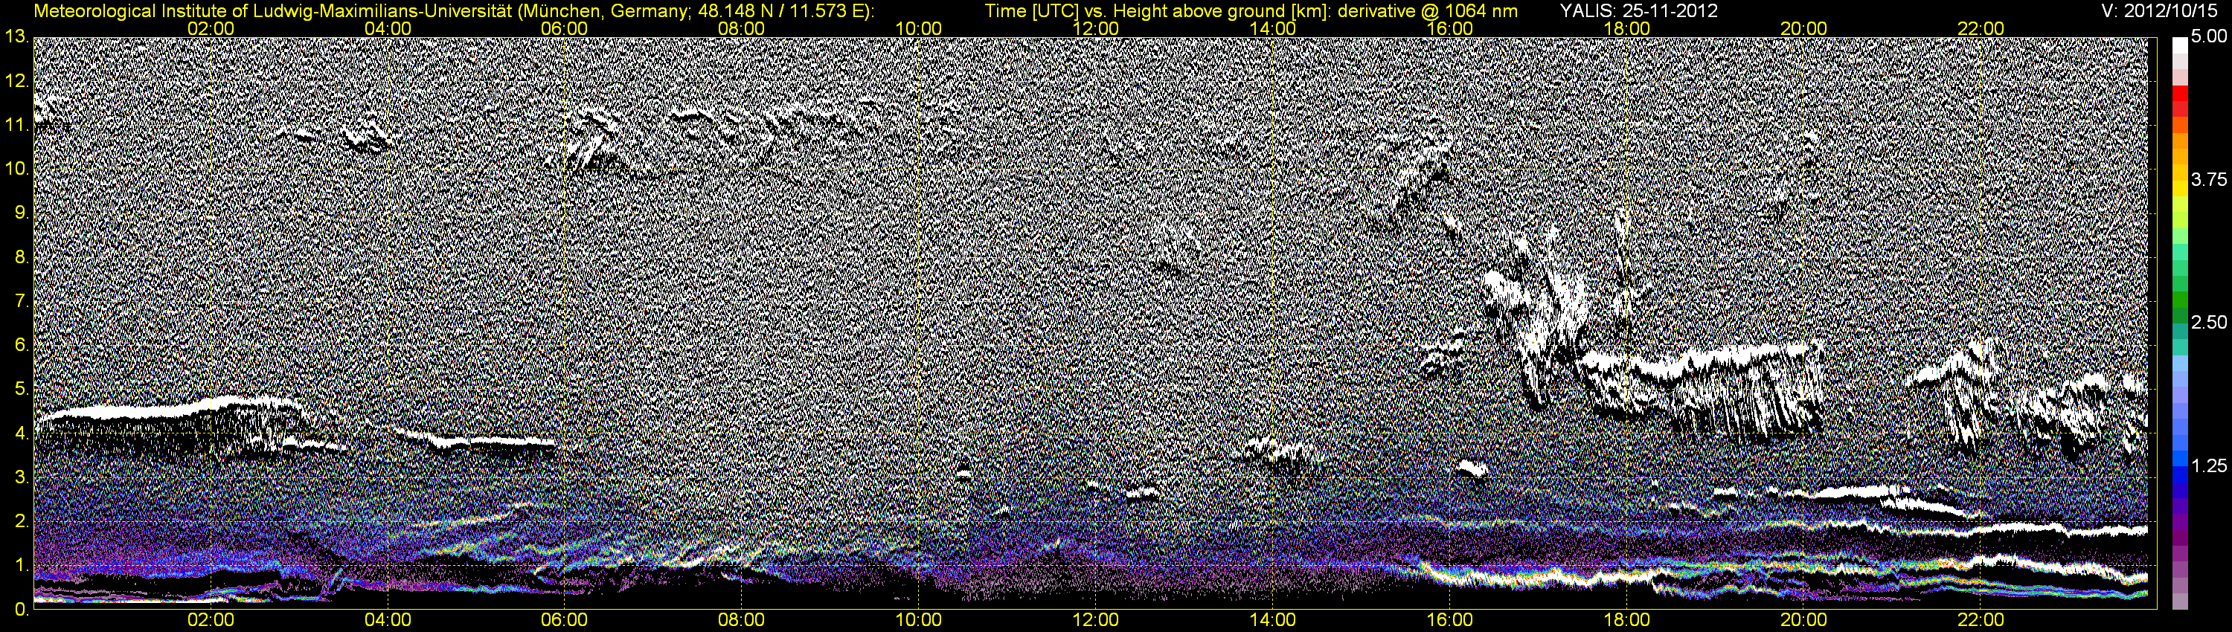Image resolution: width=2232 pixels, height=632 pixels.
Task: Click 22:00 on the bottom time axis
Action: 1981,620
